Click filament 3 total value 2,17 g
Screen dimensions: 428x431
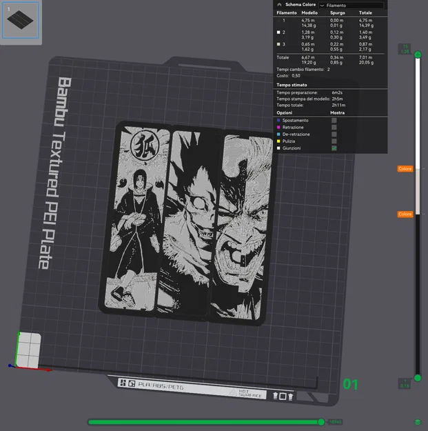tap(365, 50)
